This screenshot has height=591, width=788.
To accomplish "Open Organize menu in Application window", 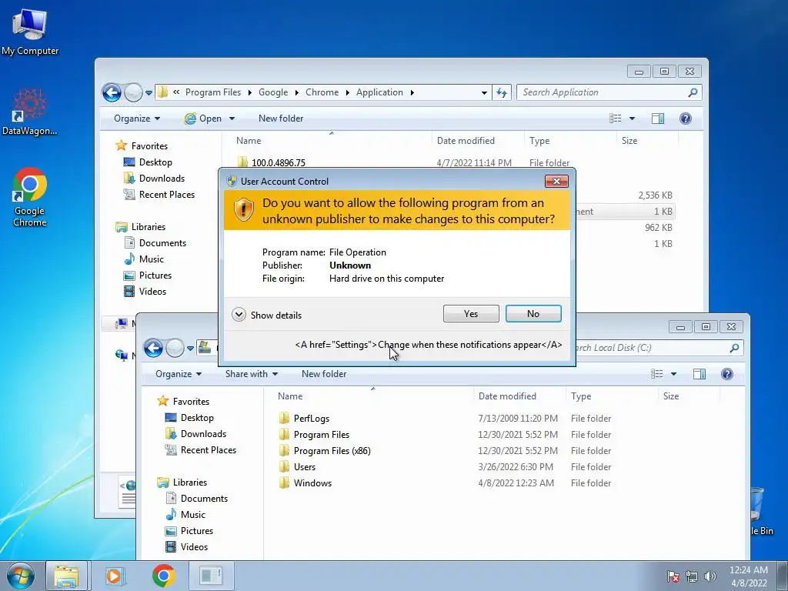I will 137,119.
